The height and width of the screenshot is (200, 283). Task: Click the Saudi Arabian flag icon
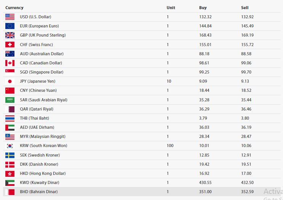(x=10, y=100)
